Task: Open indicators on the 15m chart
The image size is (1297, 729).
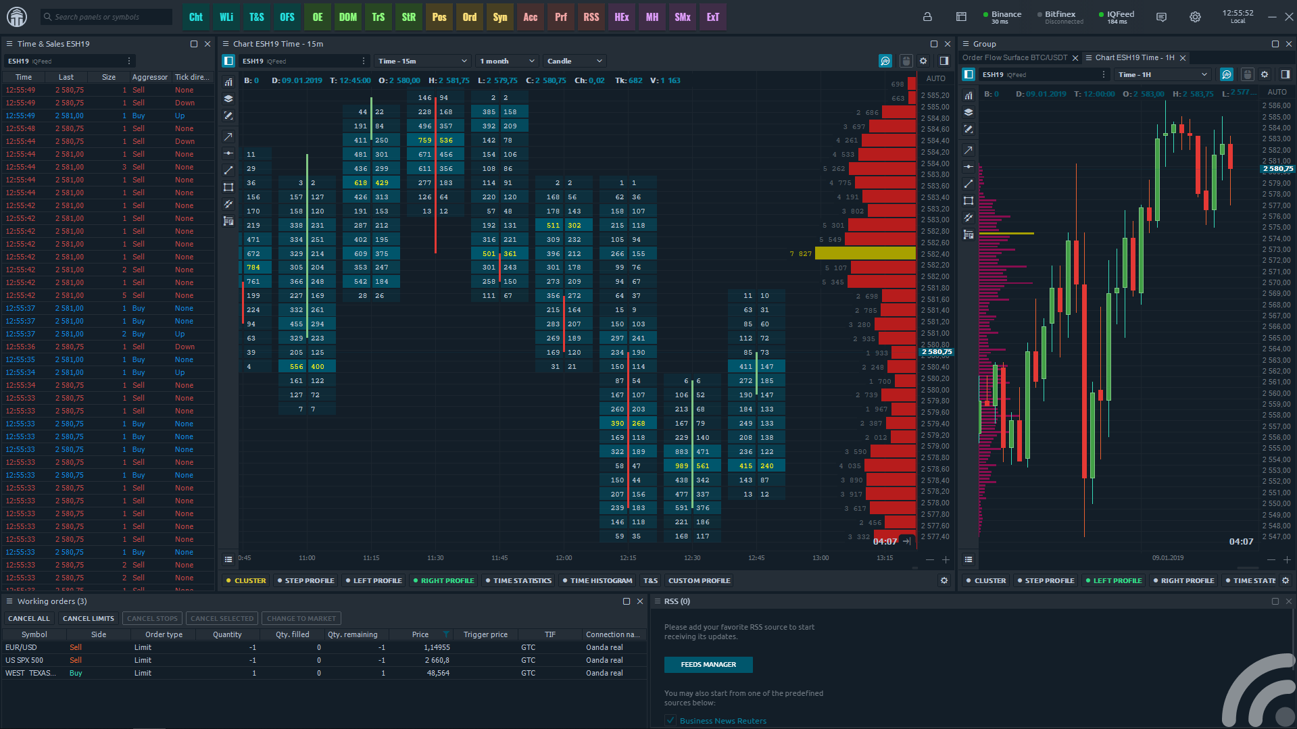Action: pyautogui.click(x=228, y=82)
